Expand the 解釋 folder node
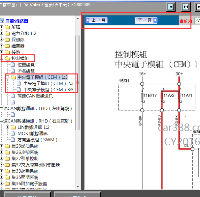200x197 pixels. [2, 27]
